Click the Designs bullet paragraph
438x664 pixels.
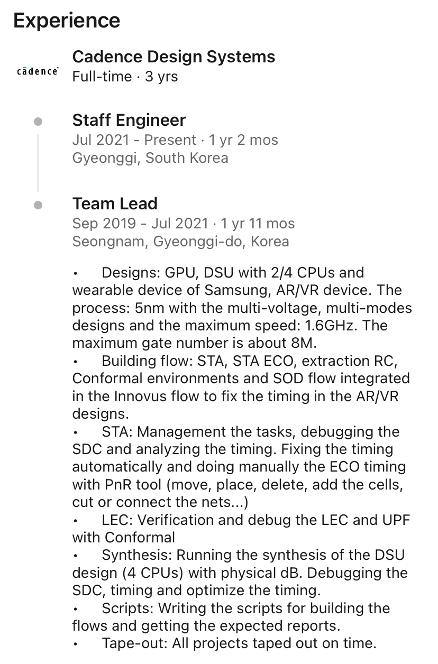[242, 308]
